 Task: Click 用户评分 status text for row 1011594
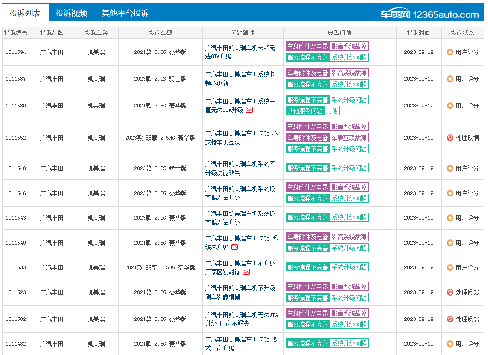click(x=467, y=52)
